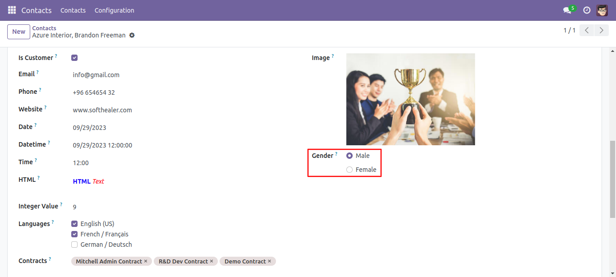
Task: Show help tooltip for Is Customer
Action: [56, 56]
